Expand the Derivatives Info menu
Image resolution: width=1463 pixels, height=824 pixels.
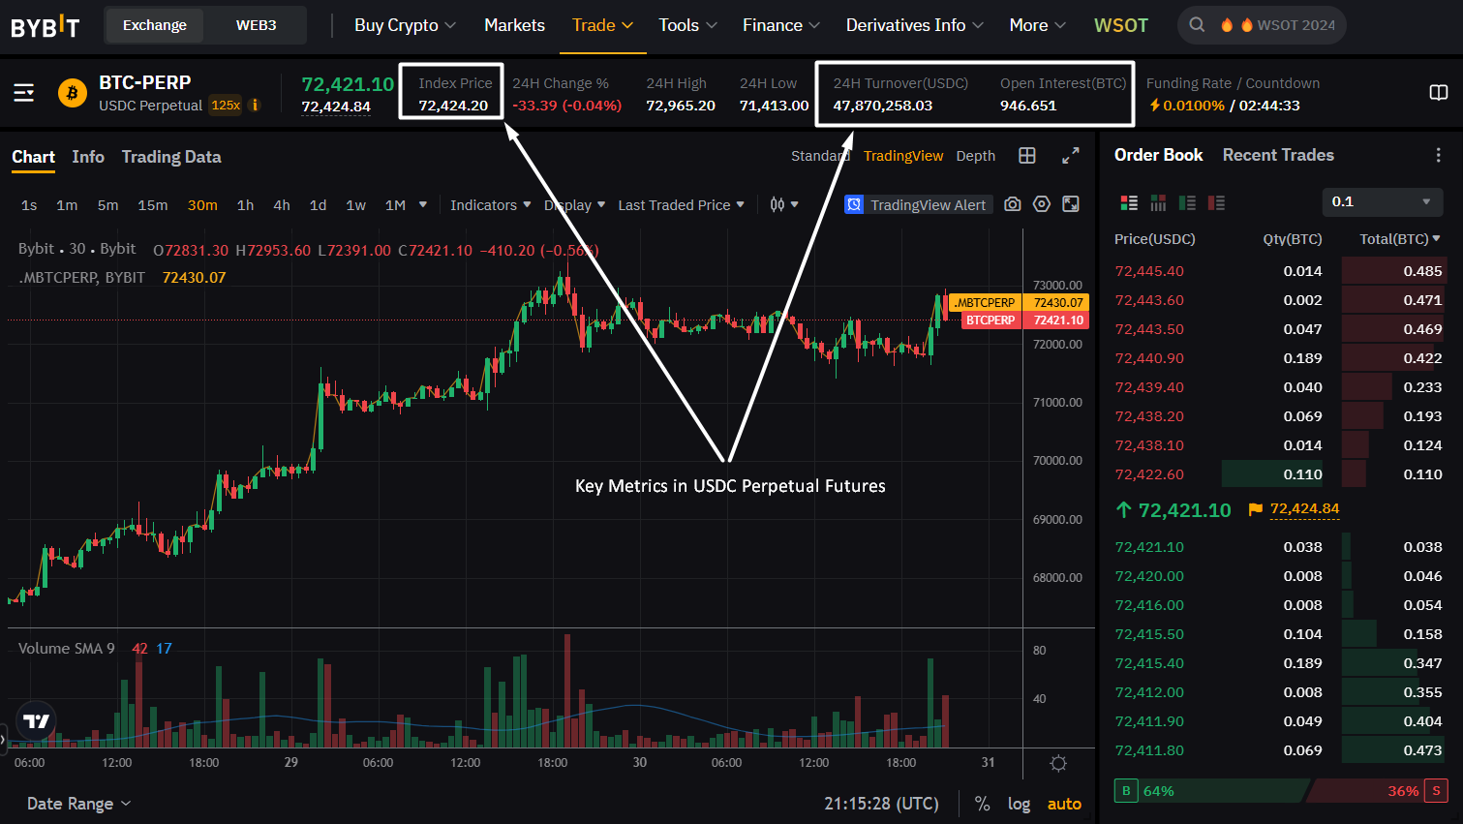click(914, 25)
